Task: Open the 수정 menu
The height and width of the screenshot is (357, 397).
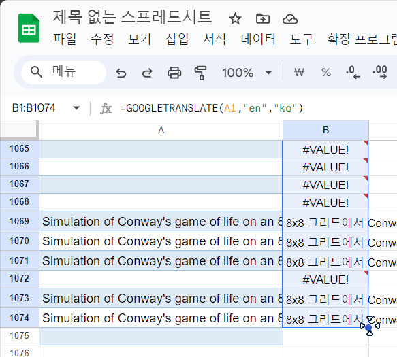Action: coord(102,39)
